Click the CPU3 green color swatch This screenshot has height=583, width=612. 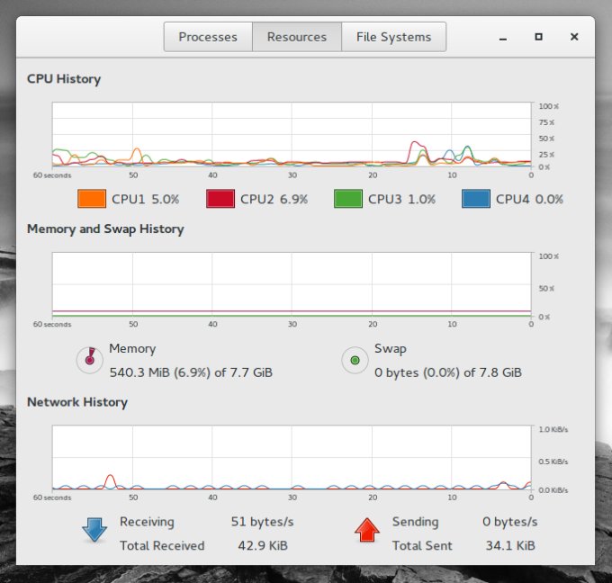[348, 199]
